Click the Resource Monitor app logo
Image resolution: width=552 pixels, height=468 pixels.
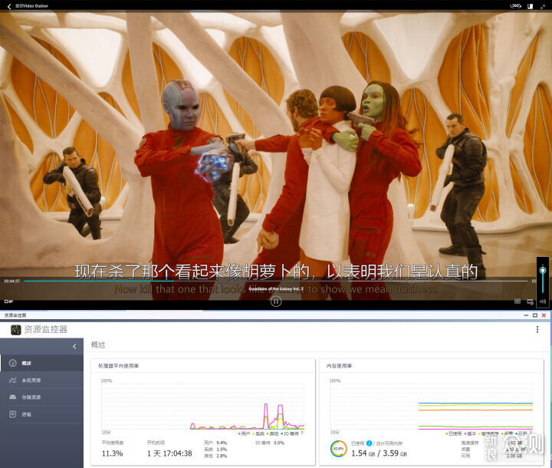tap(15, 330)
